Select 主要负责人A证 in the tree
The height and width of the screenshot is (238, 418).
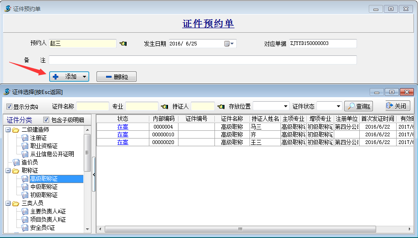click(48, 212)
